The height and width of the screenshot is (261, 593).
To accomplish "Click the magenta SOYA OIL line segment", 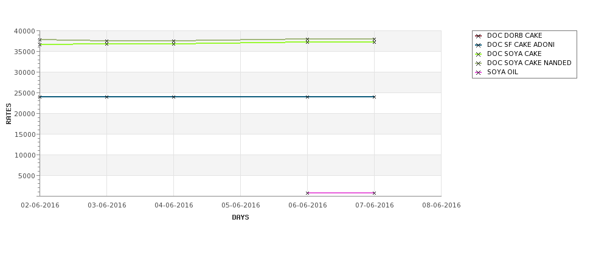I will 341,193.
